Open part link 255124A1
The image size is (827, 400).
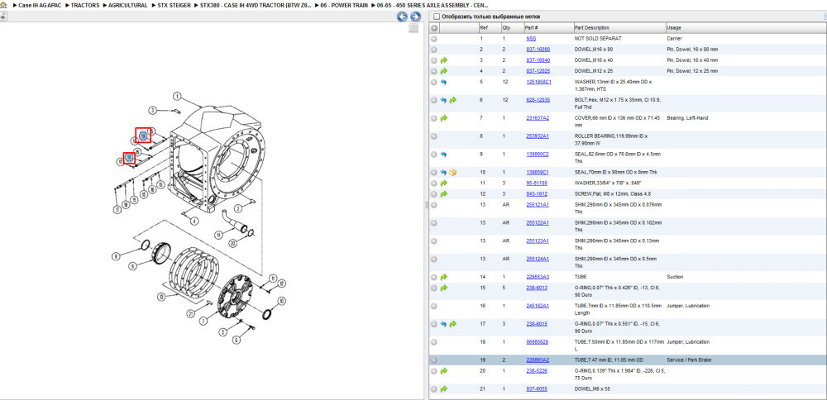pos(537,259)
